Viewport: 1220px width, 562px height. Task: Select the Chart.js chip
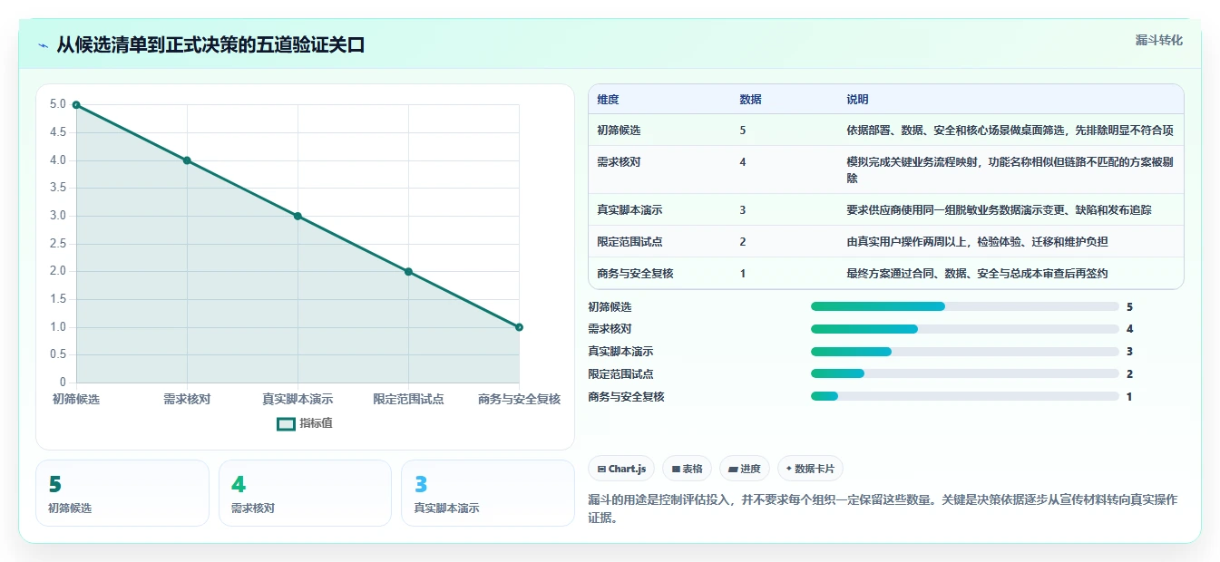coord(621,469)
